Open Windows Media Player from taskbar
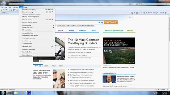Image resolution: width=170 pixels, height=95 pixels. (22, 93)
